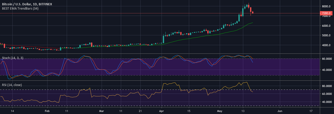
Task: Click the RSI 60.0000 scale label
Action: click(326, 94)
